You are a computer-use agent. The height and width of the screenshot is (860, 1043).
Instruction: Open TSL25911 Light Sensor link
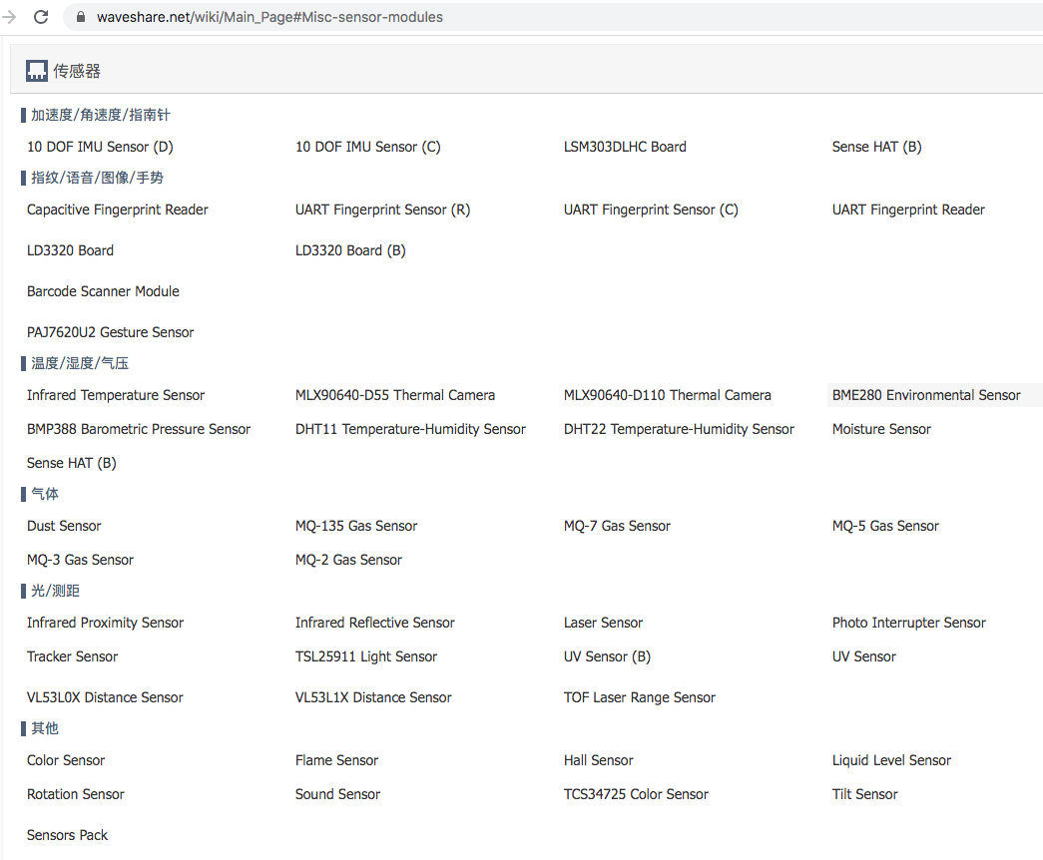coord(366,657)
